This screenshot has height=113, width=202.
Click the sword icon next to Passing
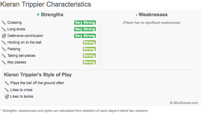tap(4, 49)
